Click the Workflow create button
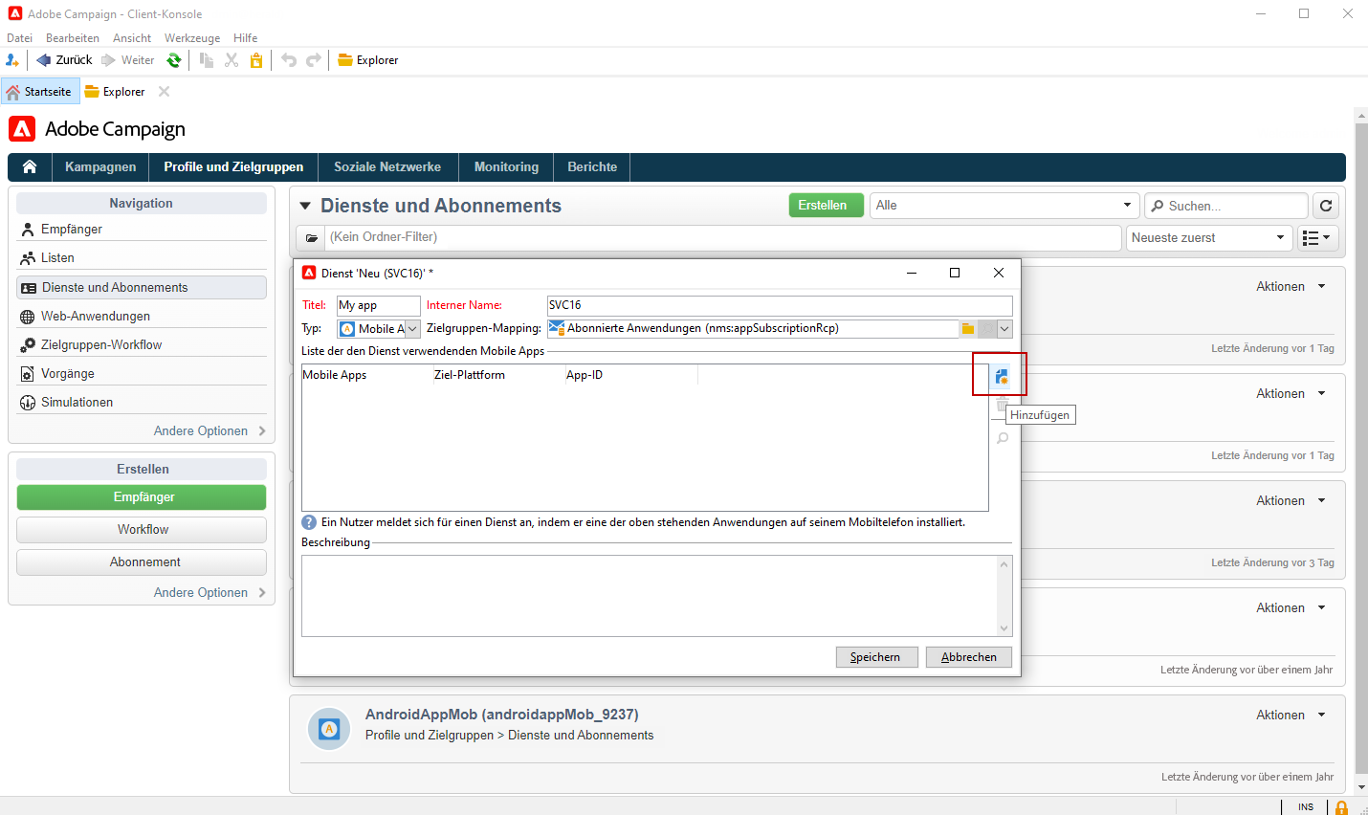The image size is (1368, 815). point(142,530)
